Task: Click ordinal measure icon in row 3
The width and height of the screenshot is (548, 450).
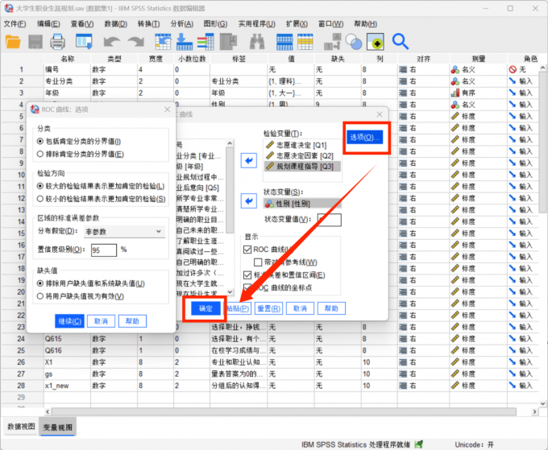Action: (455, 93)
